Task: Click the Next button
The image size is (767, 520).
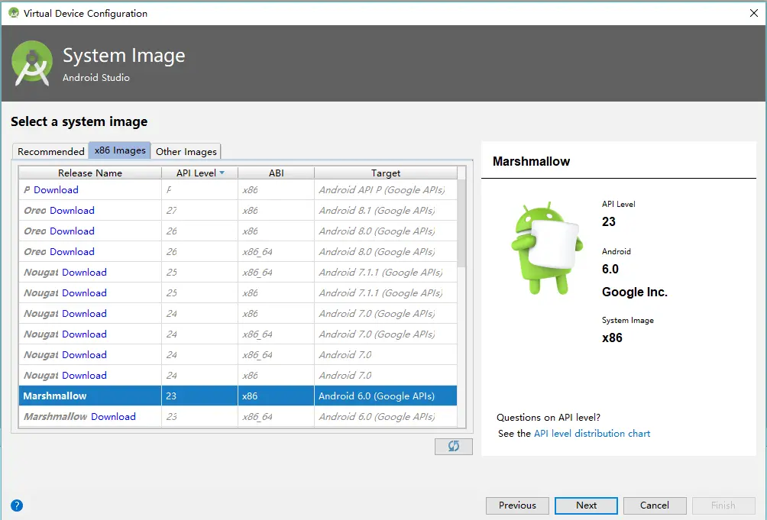Action: 586,505
